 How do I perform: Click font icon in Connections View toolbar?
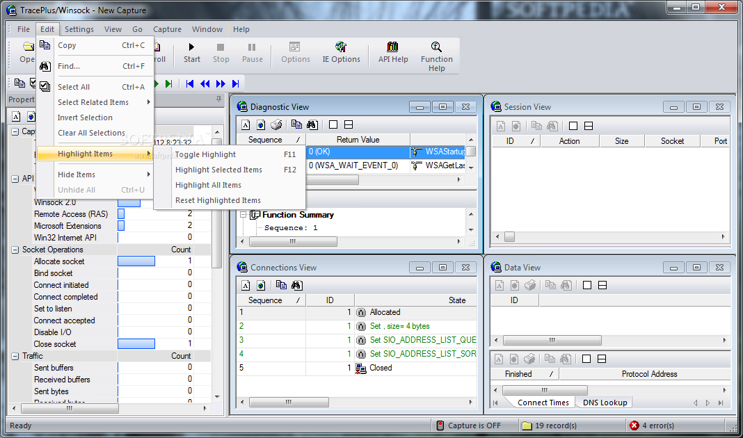pos(246,285)
